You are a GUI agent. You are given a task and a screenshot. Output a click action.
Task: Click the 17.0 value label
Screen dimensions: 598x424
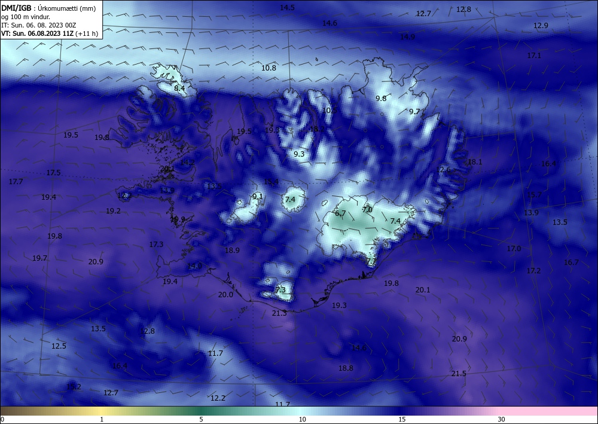coord(514,249)
